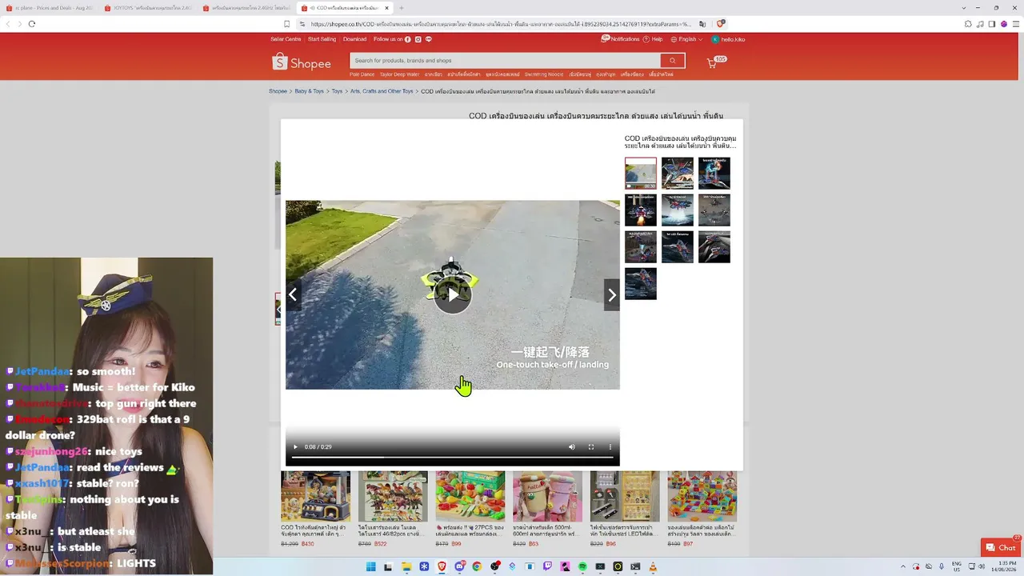Open the Baby & Toys breadcrumb
This screenshot has width=1024, height=576.
(x=309, y=91)
